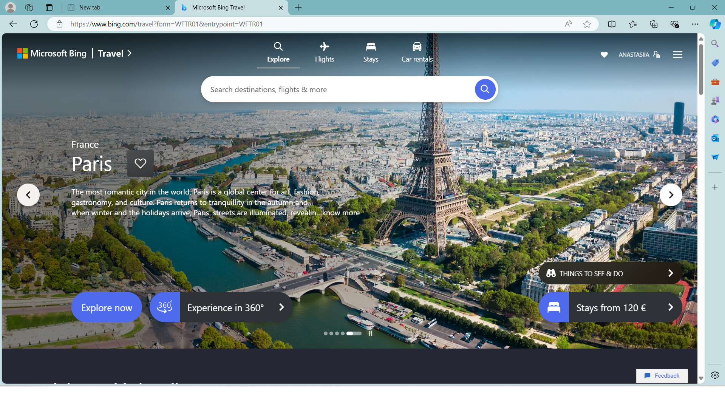Go to the previous destination slide

(28, 195)
